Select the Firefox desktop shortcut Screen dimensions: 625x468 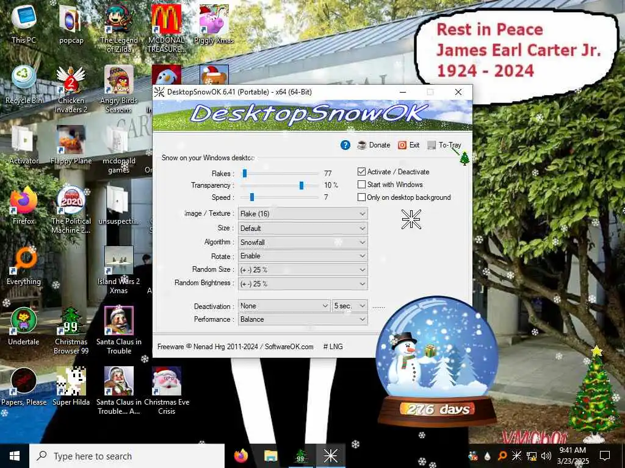(x=24, y=205)
